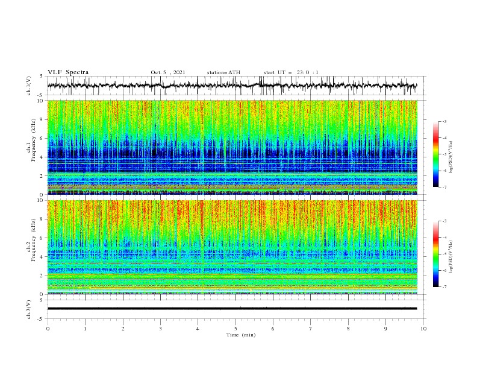This screenshot has height=369, width=477.
Task: Click time axis tick label '0'
Action: pyautogui.click(x=48, y=329)
